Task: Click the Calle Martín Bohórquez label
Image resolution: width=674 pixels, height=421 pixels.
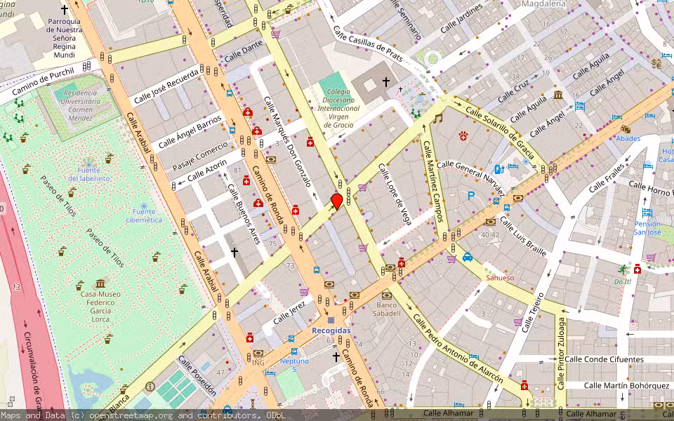Action: tap(626, 385)
